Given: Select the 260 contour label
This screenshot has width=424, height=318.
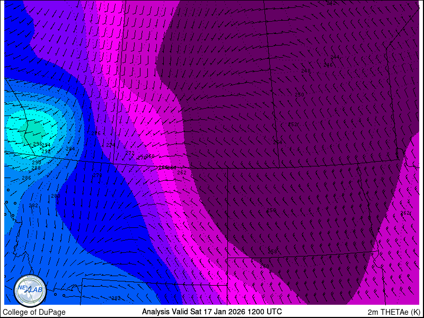Looking at the screenshot, I should (264, 267).
